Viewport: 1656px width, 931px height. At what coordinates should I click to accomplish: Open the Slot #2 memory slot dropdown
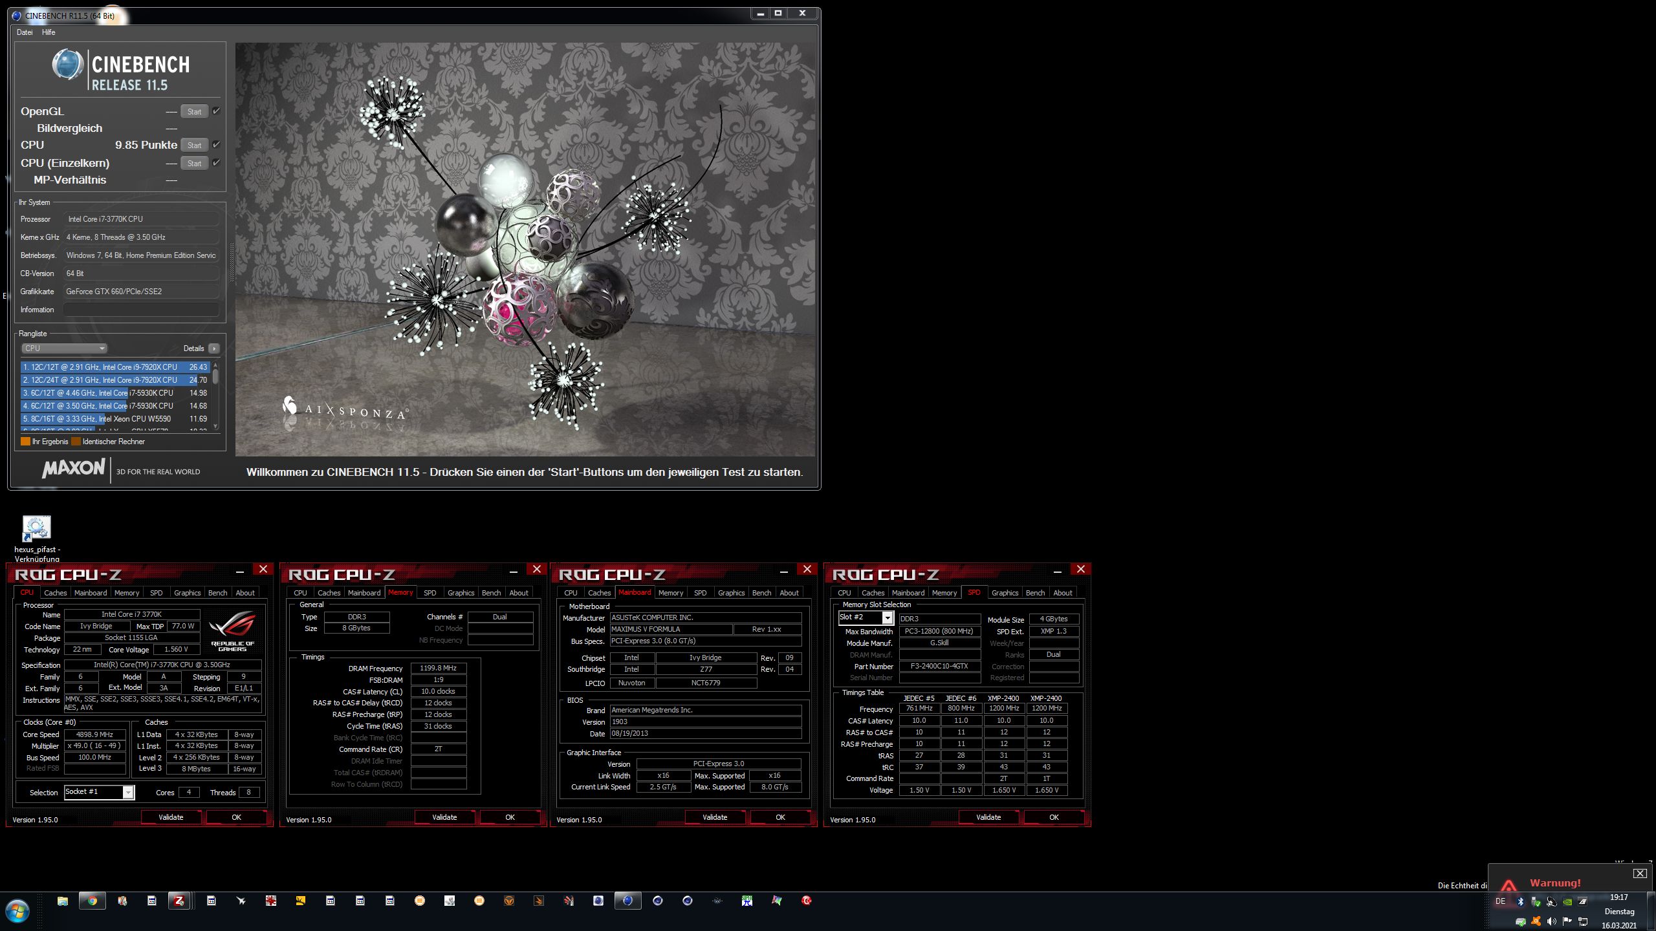coord(866,617)
